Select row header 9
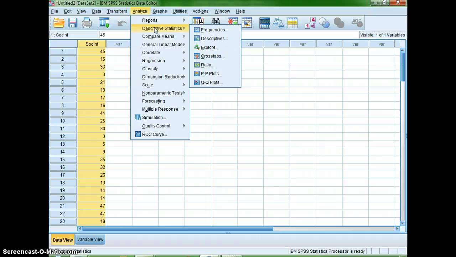Image resolution: width=456 pixels, height=257 pixels. [63, 113]
